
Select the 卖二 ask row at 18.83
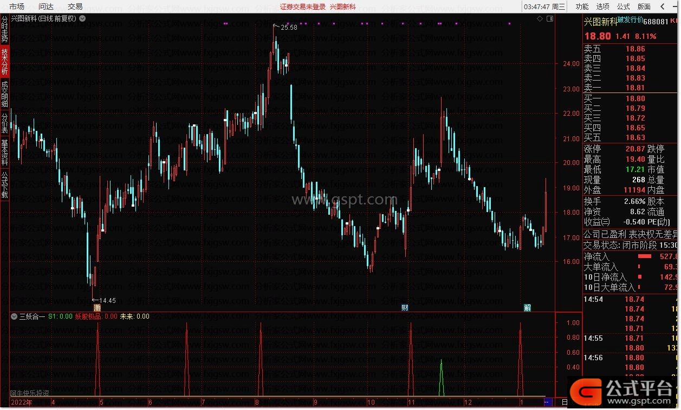[x=631, y=78]
